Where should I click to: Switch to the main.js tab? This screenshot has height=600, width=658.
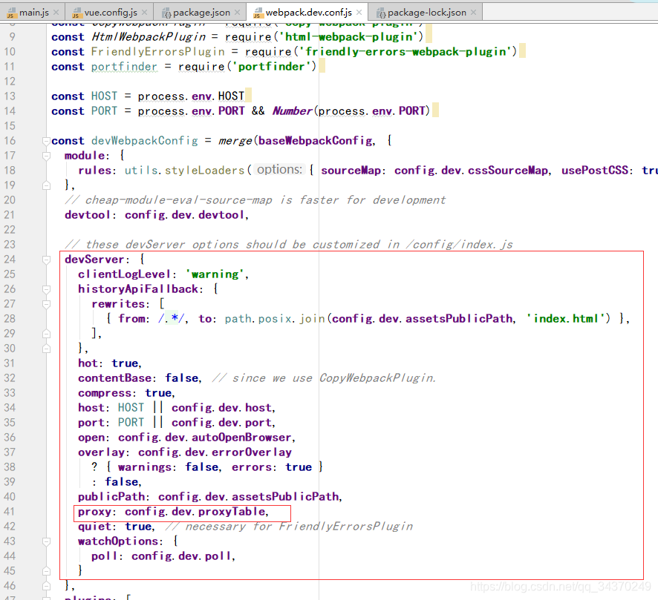33,13
